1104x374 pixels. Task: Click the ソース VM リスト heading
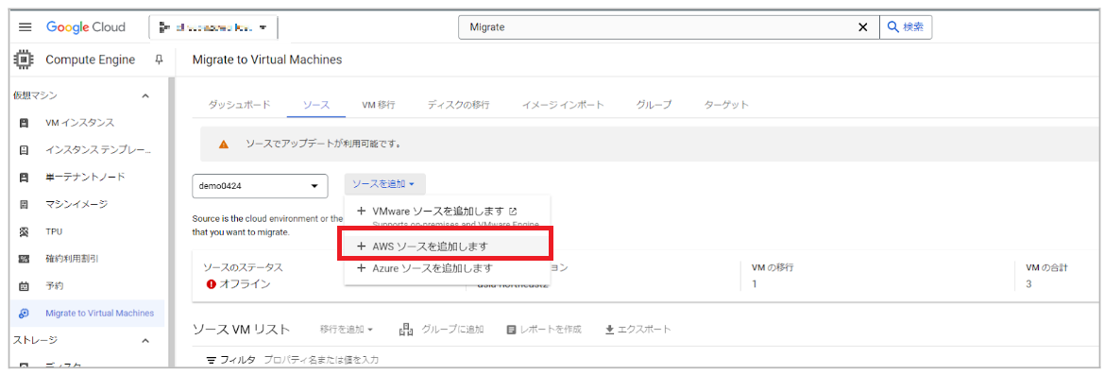[241, 329]
